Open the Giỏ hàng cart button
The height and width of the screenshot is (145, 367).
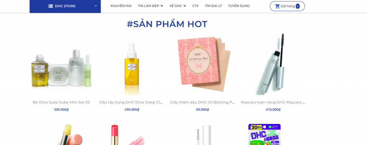(287, 6)
